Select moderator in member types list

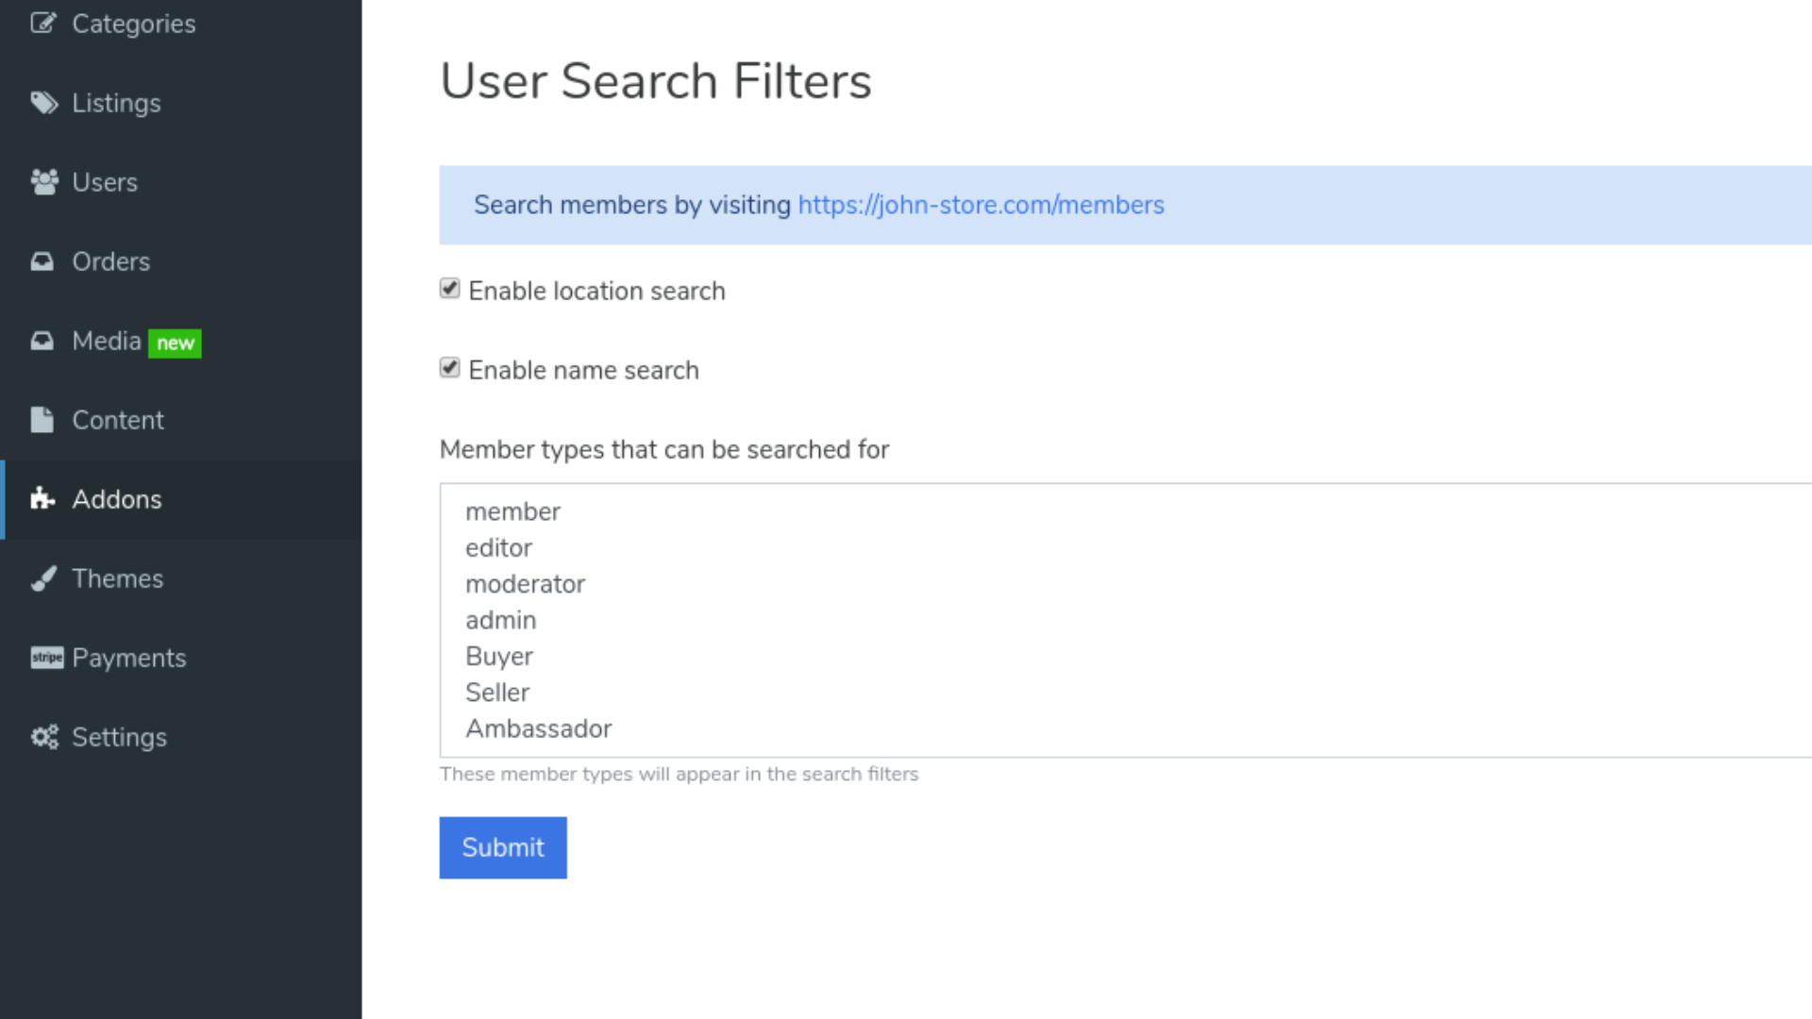pyautogui.click(x=525, y=584)
